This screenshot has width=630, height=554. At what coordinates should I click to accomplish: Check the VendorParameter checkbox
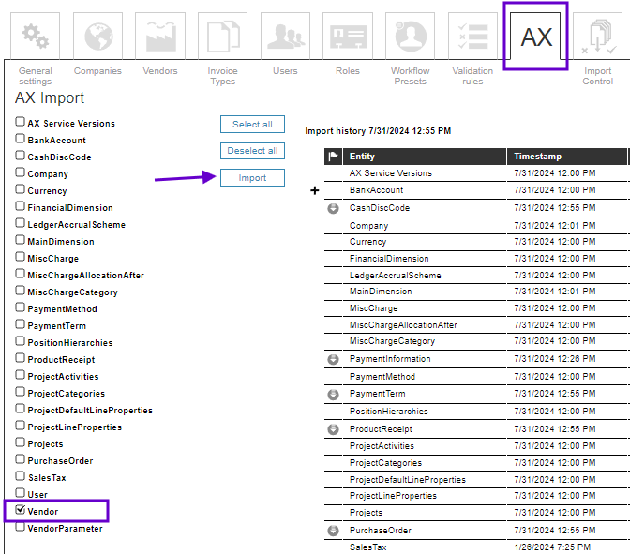(x=20, y=526)
